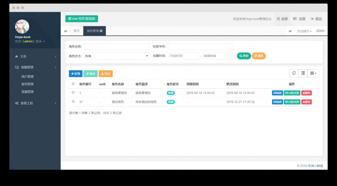Click the table refresh icon button
Screen dimensions: 337x186
[294, 73]
